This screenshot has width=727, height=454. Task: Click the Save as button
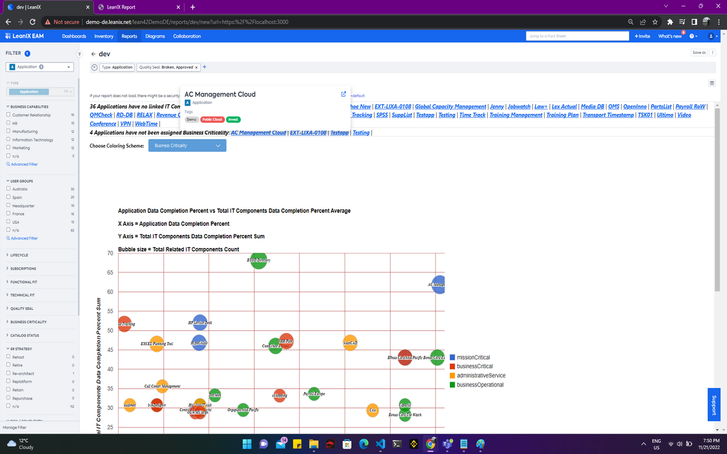(699, 52)
